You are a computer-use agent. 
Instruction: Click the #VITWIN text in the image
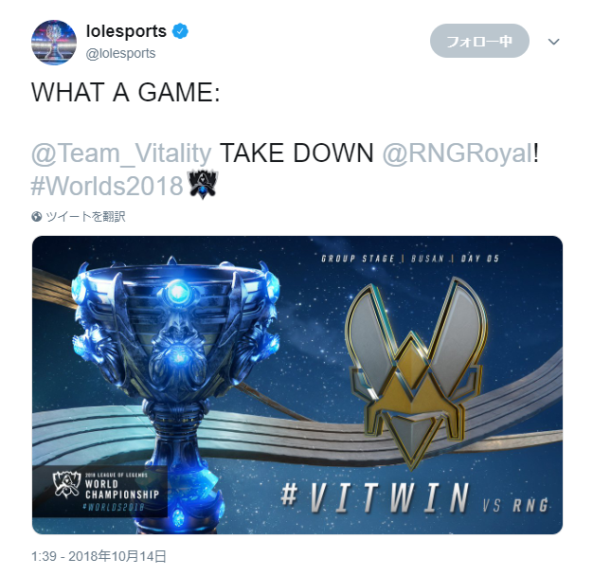pos(374,498)
